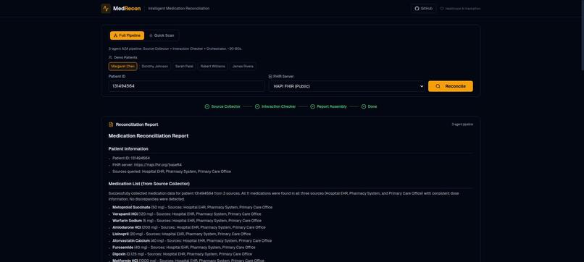Click the Demo Patients people icon
The height and width of the screenshot is (262, 584).
click(x=110, y=57)
